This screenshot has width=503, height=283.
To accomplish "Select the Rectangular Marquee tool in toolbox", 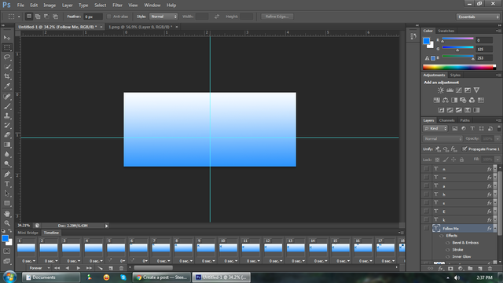I will coord(7,47).
